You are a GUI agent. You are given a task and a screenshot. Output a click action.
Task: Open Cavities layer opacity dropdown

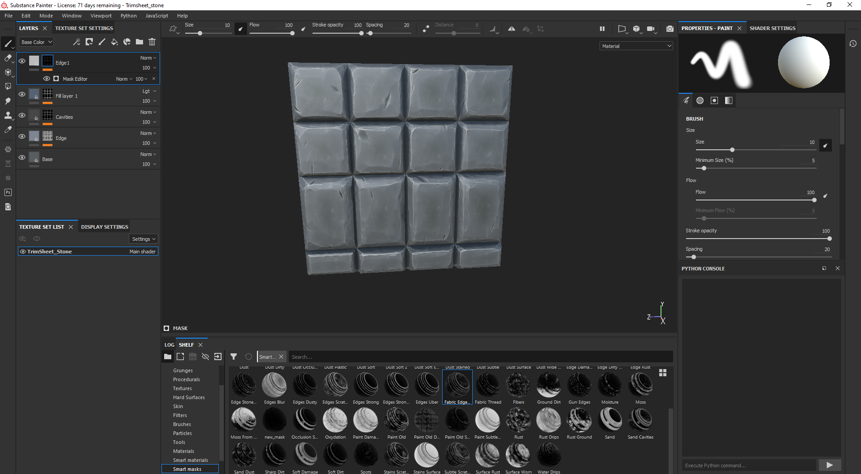pyautogui.click(x=149, y=122)
